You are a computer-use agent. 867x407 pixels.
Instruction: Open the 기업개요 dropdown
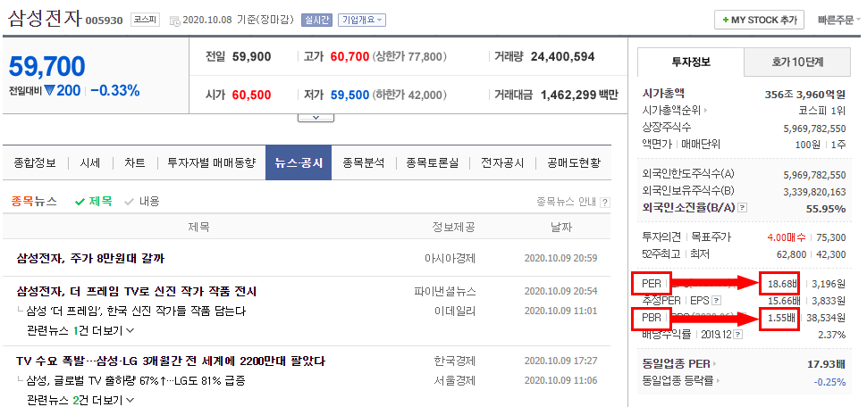pyautogui.click(x=362, y=21)
